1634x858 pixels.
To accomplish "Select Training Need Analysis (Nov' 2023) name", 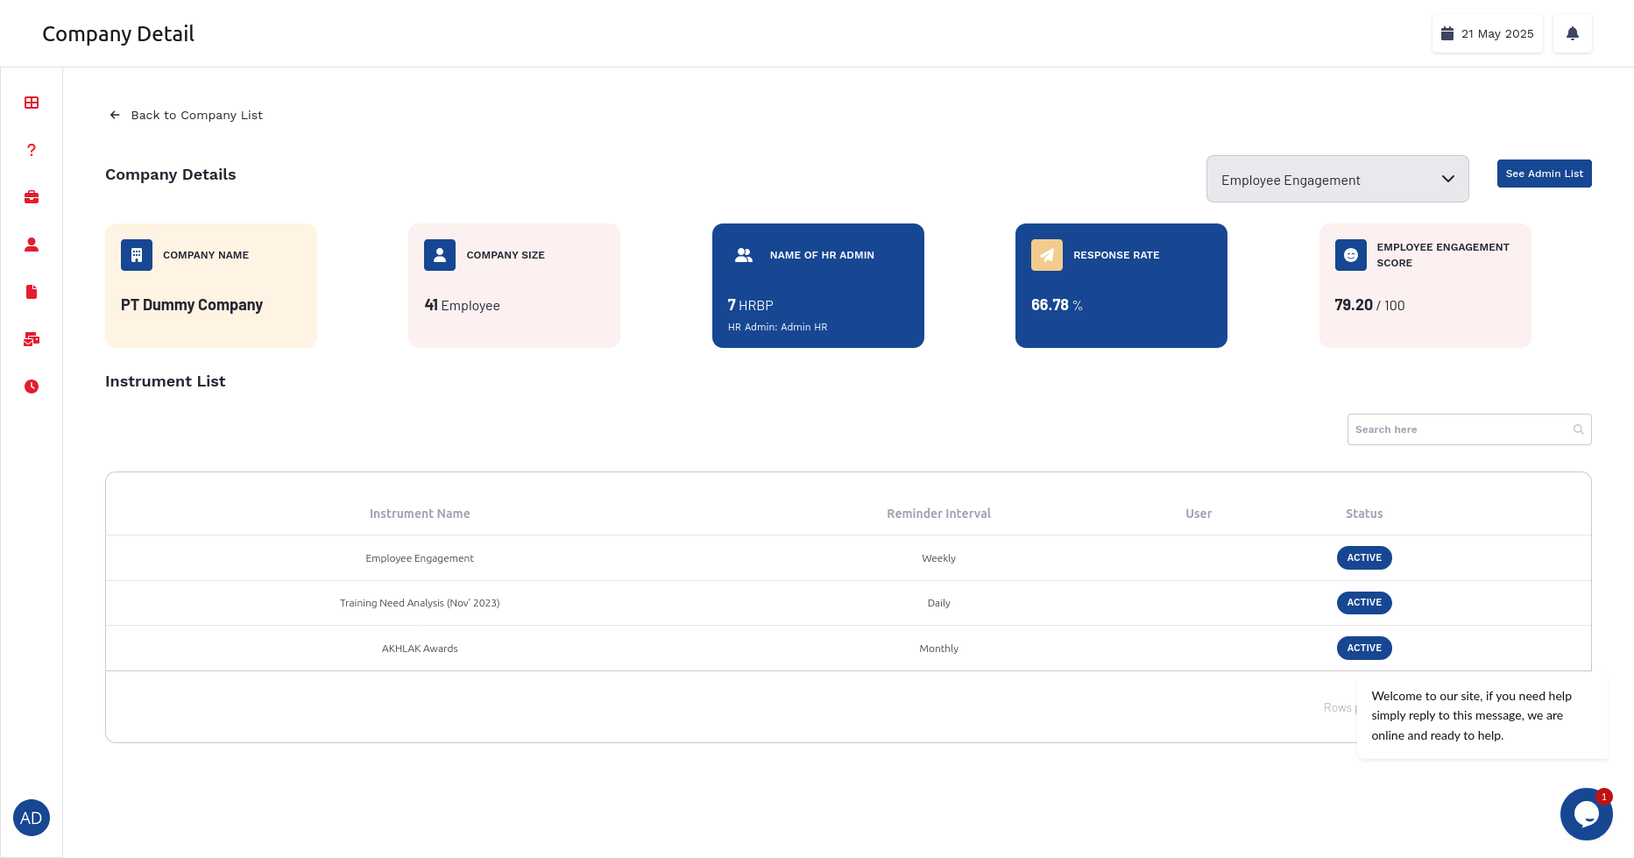I will (420, 603).
